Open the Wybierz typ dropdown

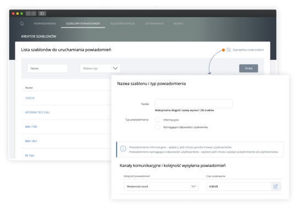click(100, 68)
